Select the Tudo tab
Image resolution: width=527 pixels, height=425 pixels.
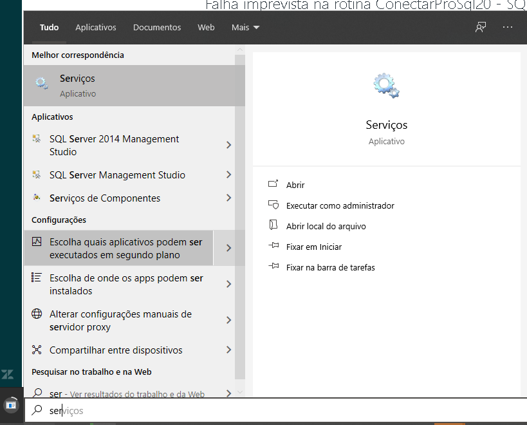(49, 27)
